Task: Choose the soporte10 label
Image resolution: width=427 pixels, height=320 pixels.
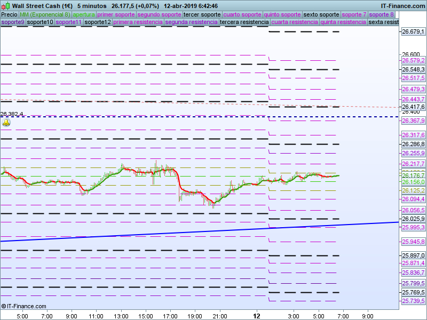Action: tap(40, 22)
